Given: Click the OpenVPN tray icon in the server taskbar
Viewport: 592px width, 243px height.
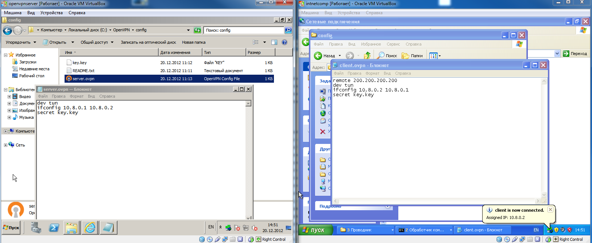Looking at the screenshot, I should (228, 228).
